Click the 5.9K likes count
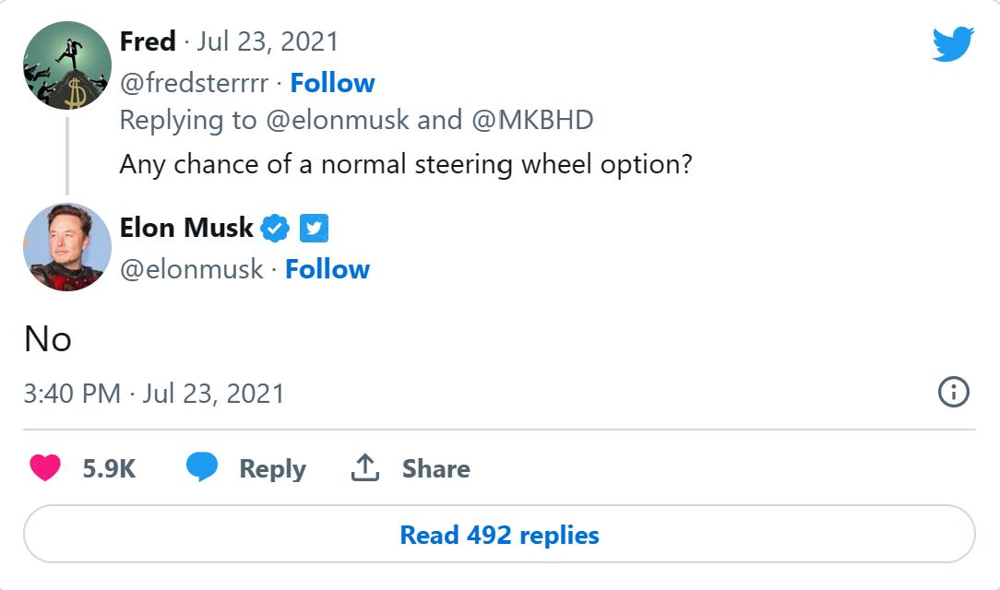This screenshot has height=590, width=1000. 109,468
